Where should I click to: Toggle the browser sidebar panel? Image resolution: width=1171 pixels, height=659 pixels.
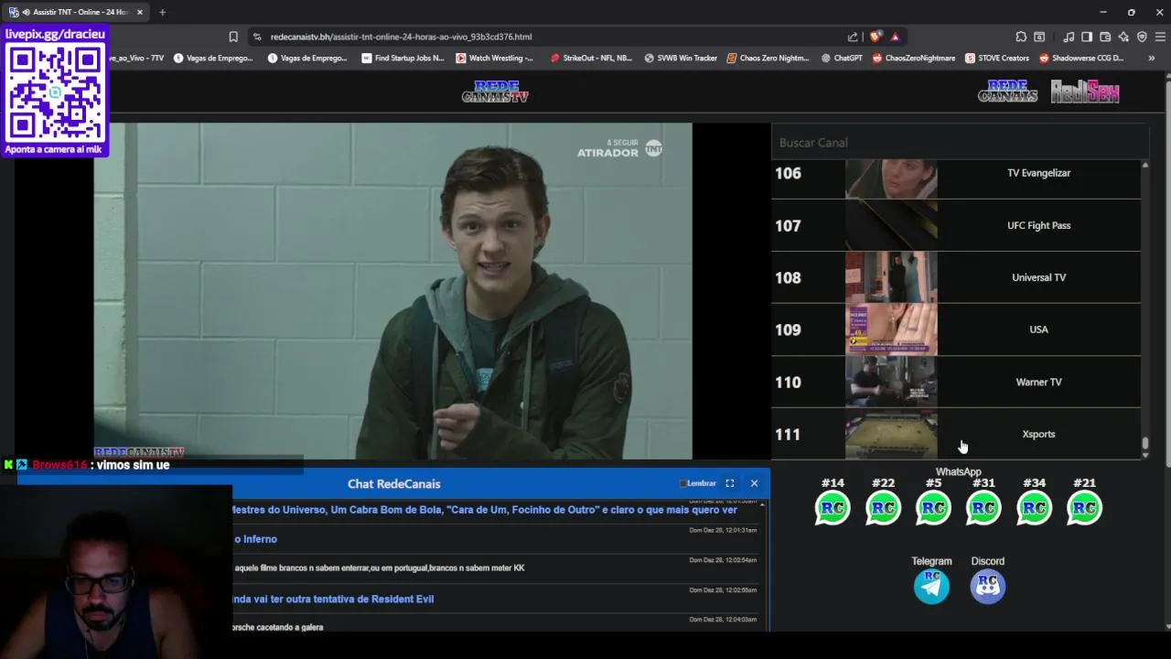(x=1087, y=37)
